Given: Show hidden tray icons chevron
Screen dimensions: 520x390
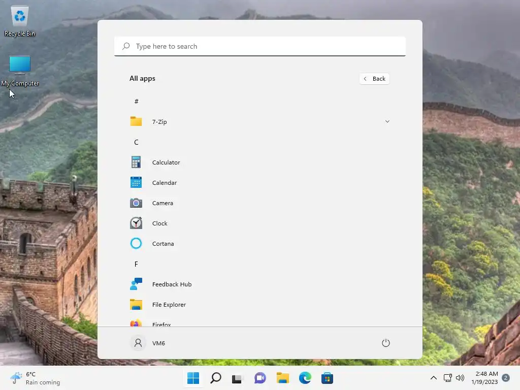Looking at the screenshot, I should pyautogui.click(x=434, y=378).
